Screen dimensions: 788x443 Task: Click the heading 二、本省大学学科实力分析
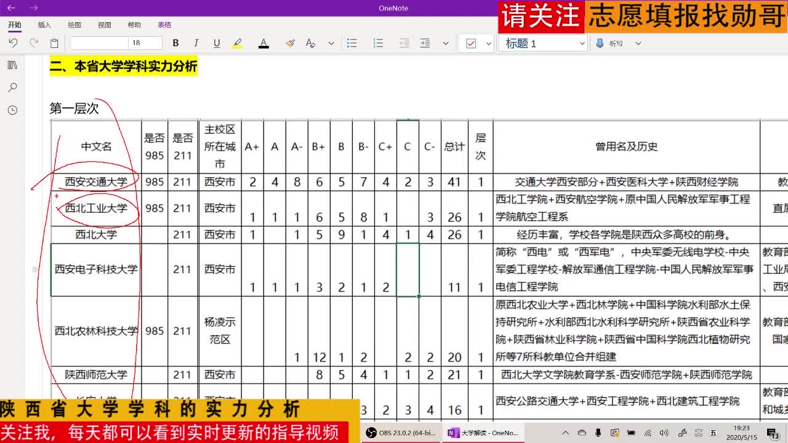tap(123, 66)
